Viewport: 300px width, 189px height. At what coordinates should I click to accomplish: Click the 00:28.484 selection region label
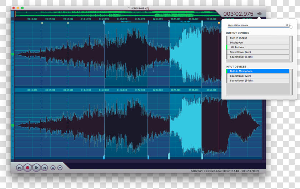click(185, 22)
